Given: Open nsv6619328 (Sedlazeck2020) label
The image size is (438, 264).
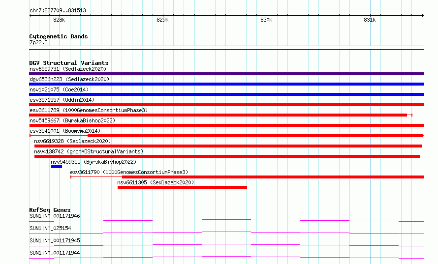Looking at the screenshot, I should click(72, 141).
